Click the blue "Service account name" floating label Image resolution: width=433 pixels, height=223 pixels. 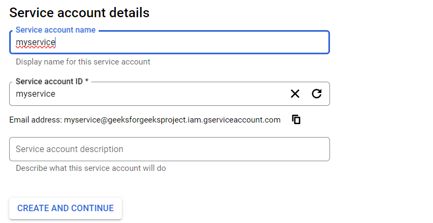[56, 30]
